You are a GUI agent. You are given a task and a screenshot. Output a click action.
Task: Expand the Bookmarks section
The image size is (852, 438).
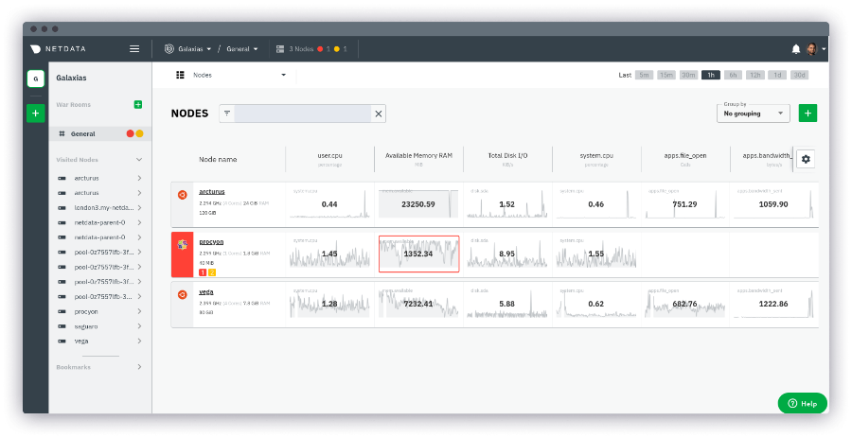pos(139,366)
